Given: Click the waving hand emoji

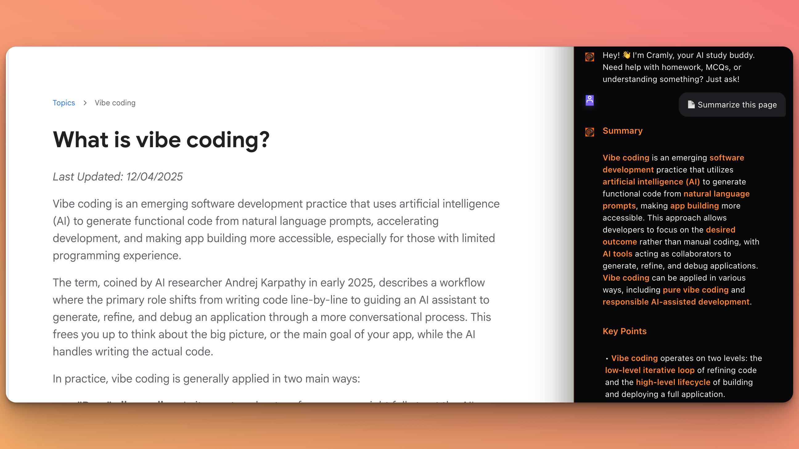Looking at the screenshot, I should (626, 55).
